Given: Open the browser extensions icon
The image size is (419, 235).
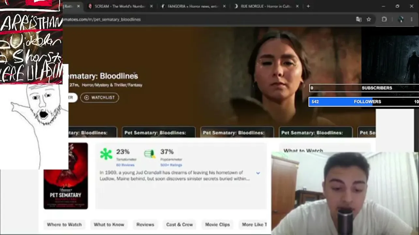Looking at the screenshot, I should pos(384,20).
